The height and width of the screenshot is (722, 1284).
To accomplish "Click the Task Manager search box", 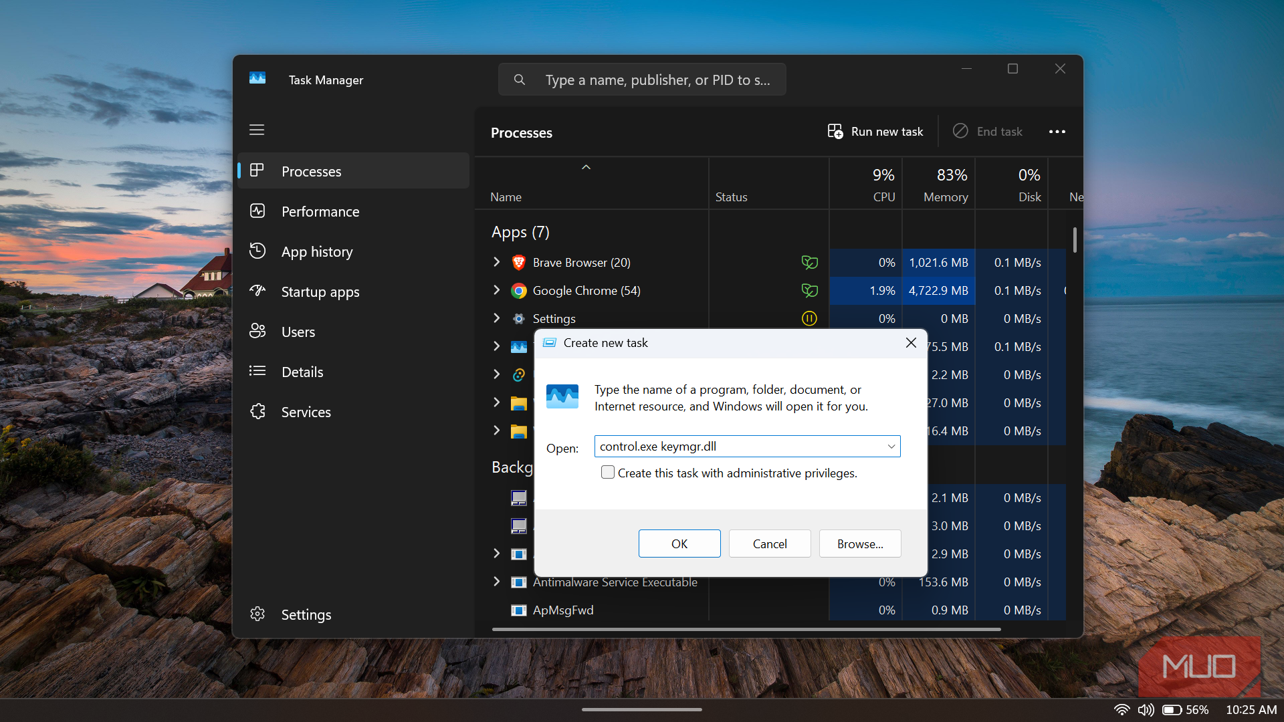I will (642, 80).
